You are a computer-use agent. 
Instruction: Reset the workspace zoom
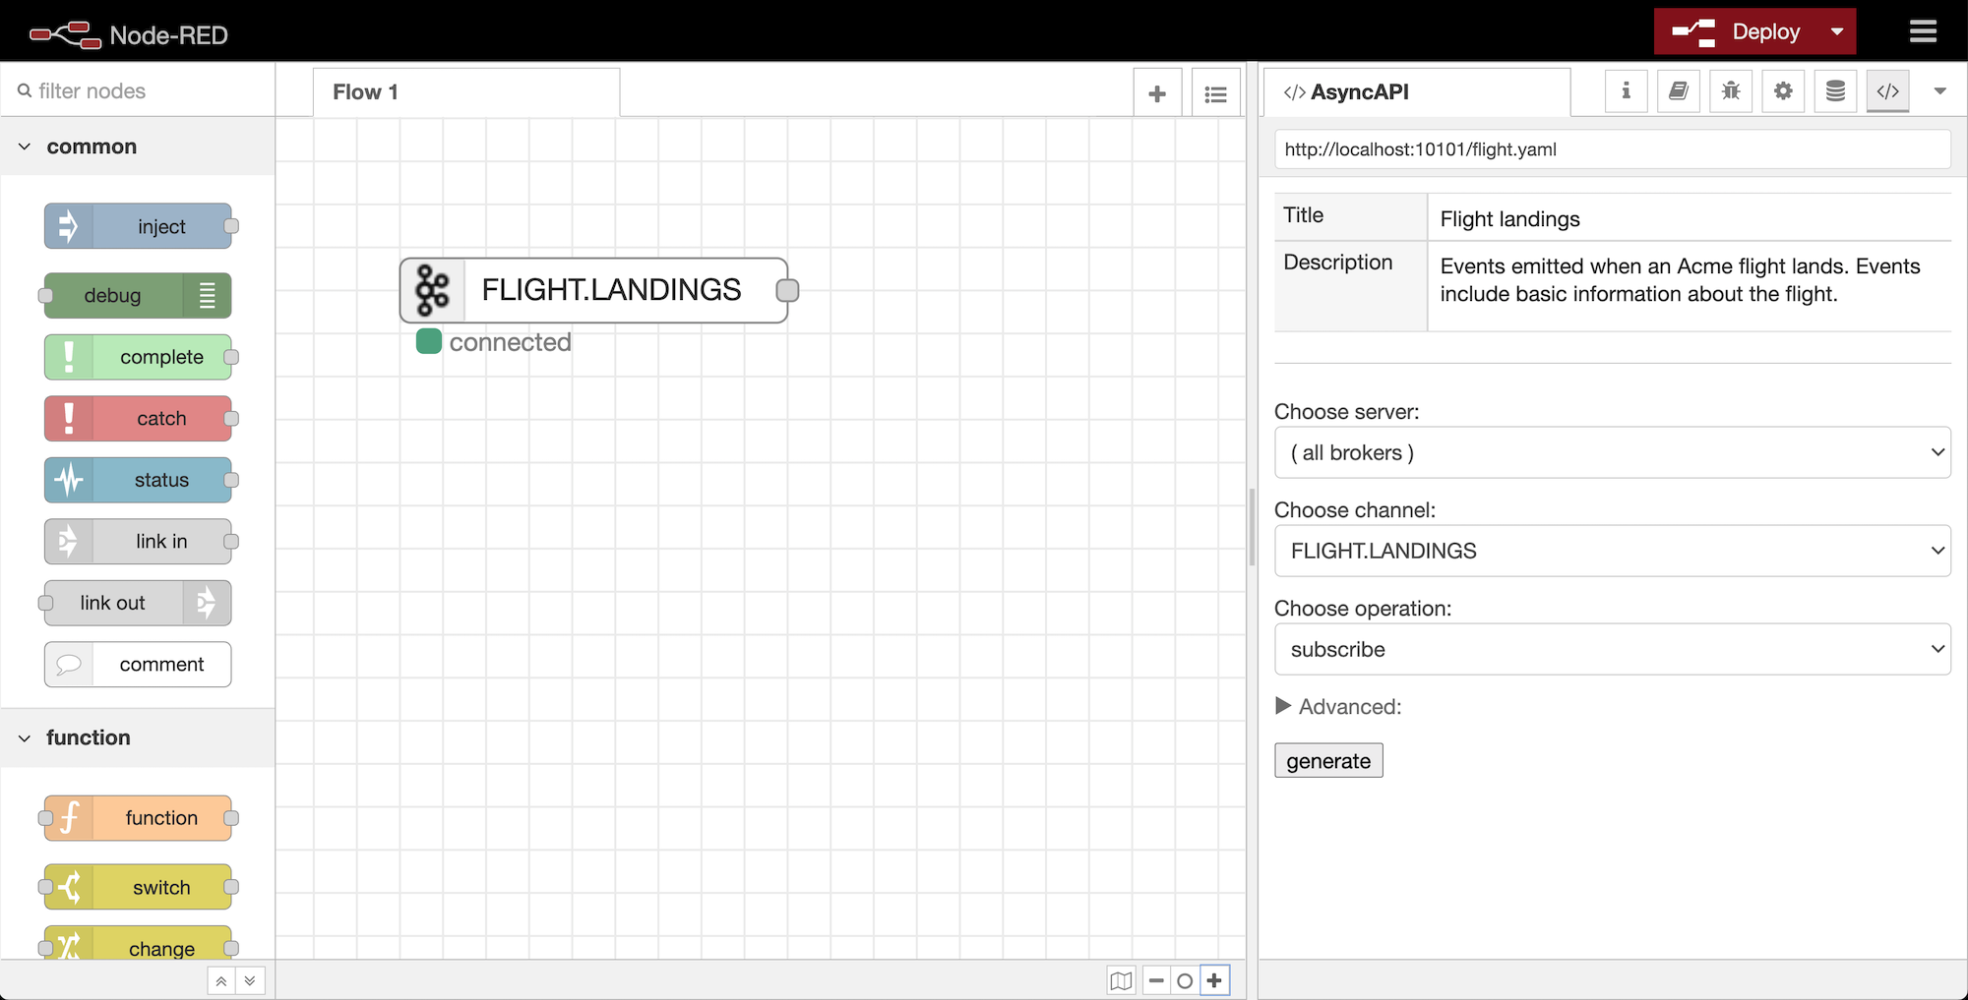(1185, 980)
